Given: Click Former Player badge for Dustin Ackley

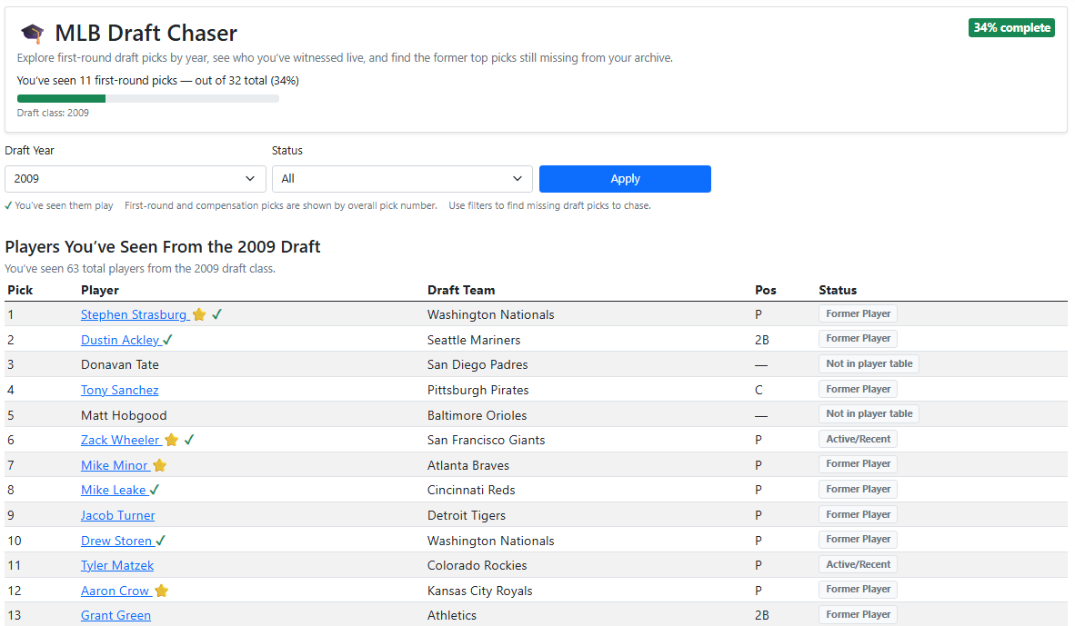Looking at the screenshot, I should 858,338.
